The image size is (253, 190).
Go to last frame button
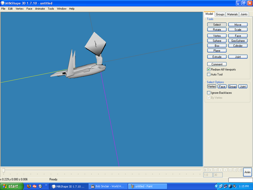[235, 170]
